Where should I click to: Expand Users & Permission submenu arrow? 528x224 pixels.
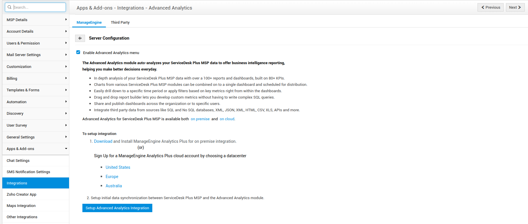click(66, 43)
